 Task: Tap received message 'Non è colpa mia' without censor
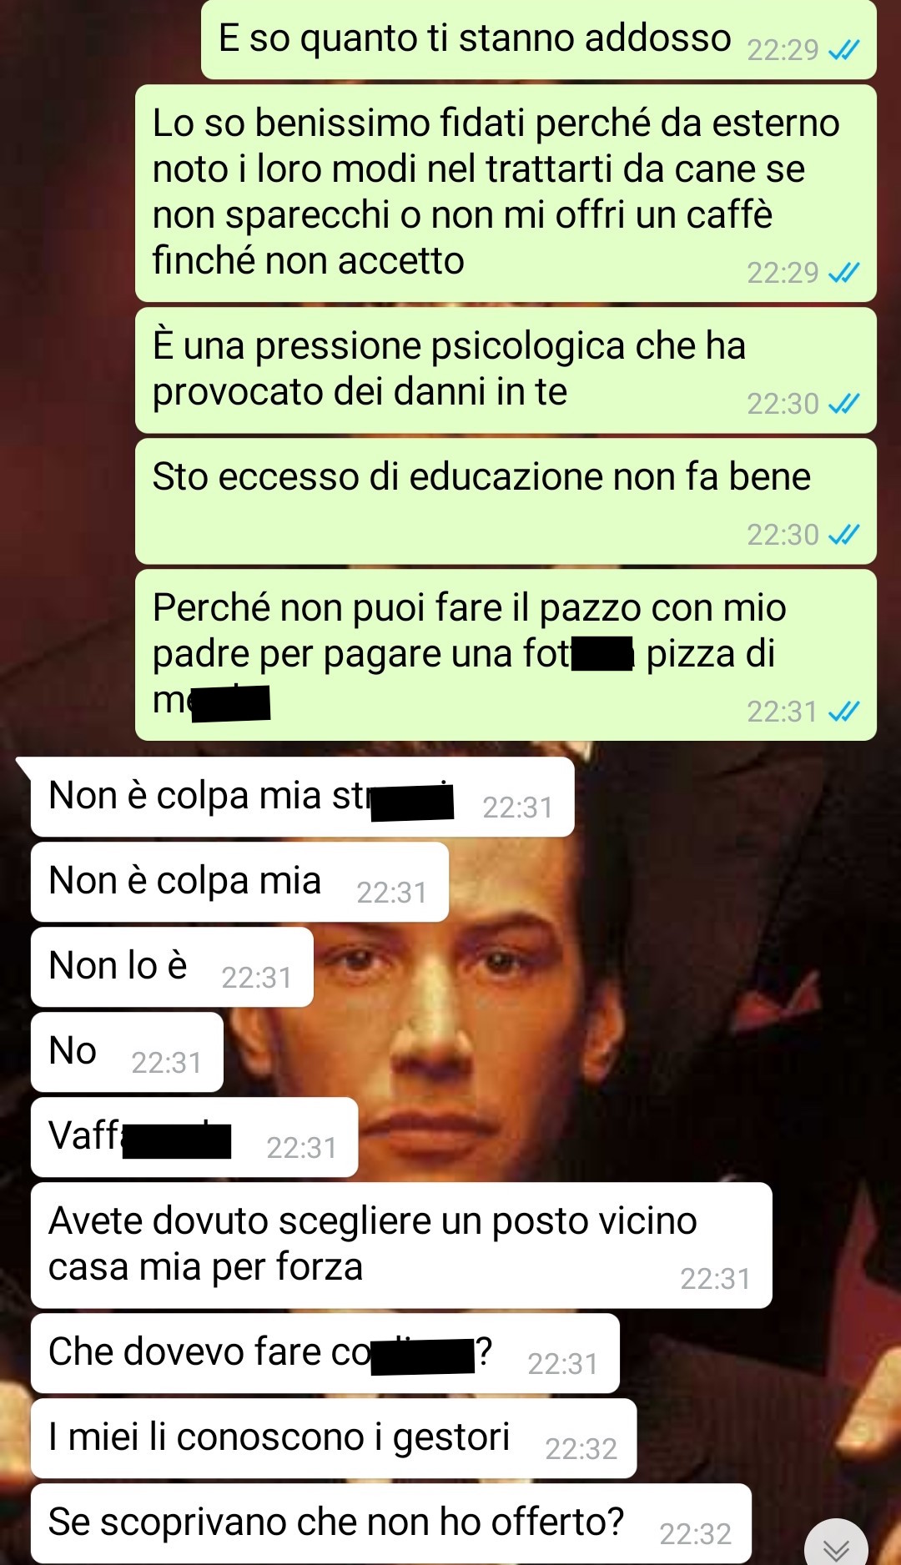[239, 882]
